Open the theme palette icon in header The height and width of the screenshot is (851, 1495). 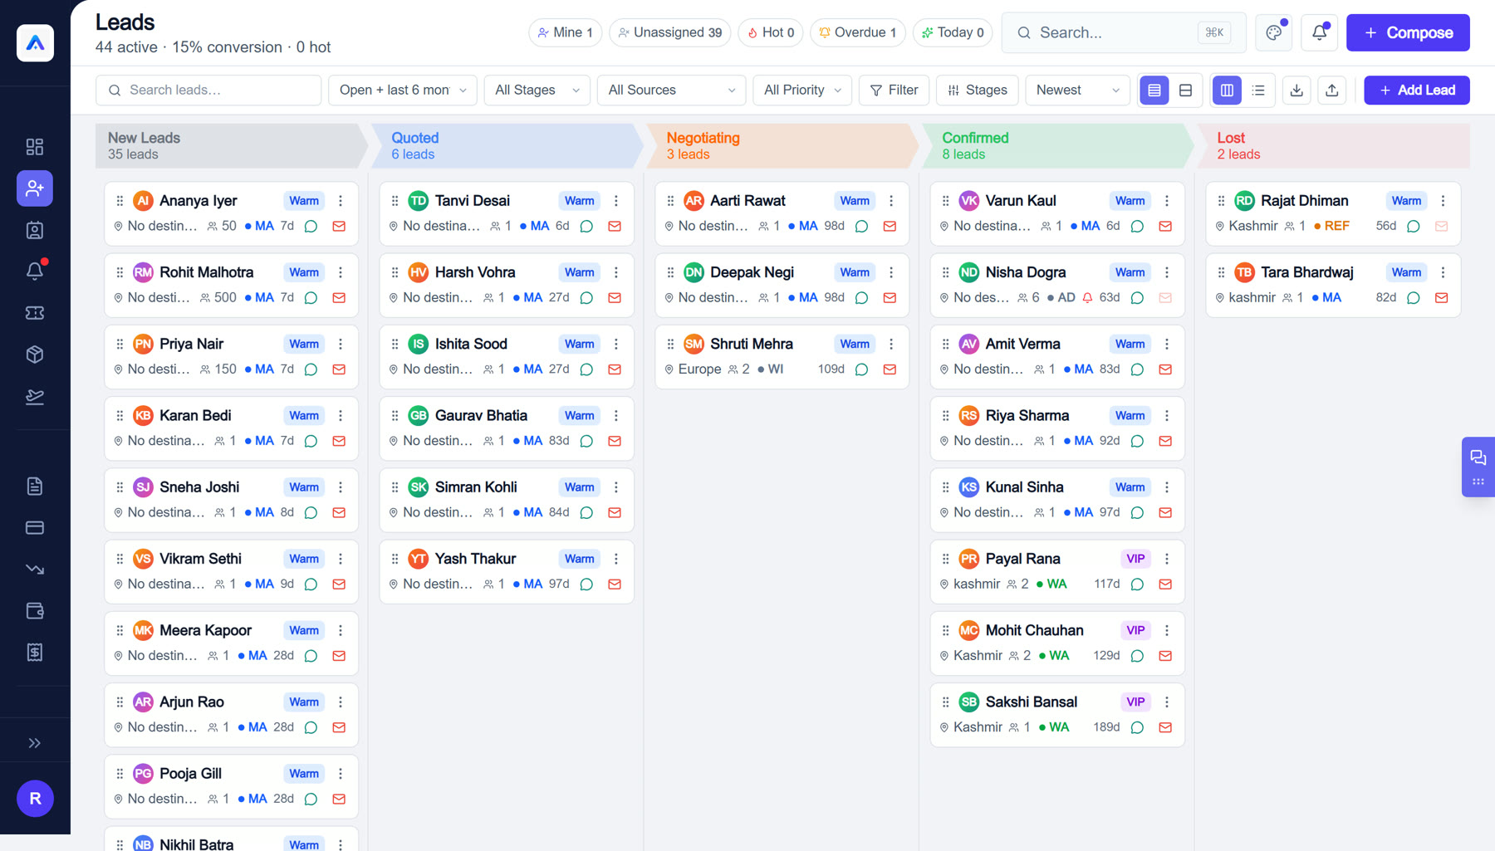coord(1273,32)
